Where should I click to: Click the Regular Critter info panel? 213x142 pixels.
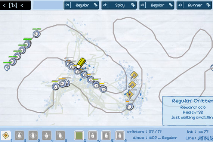(x=188, y=111)
